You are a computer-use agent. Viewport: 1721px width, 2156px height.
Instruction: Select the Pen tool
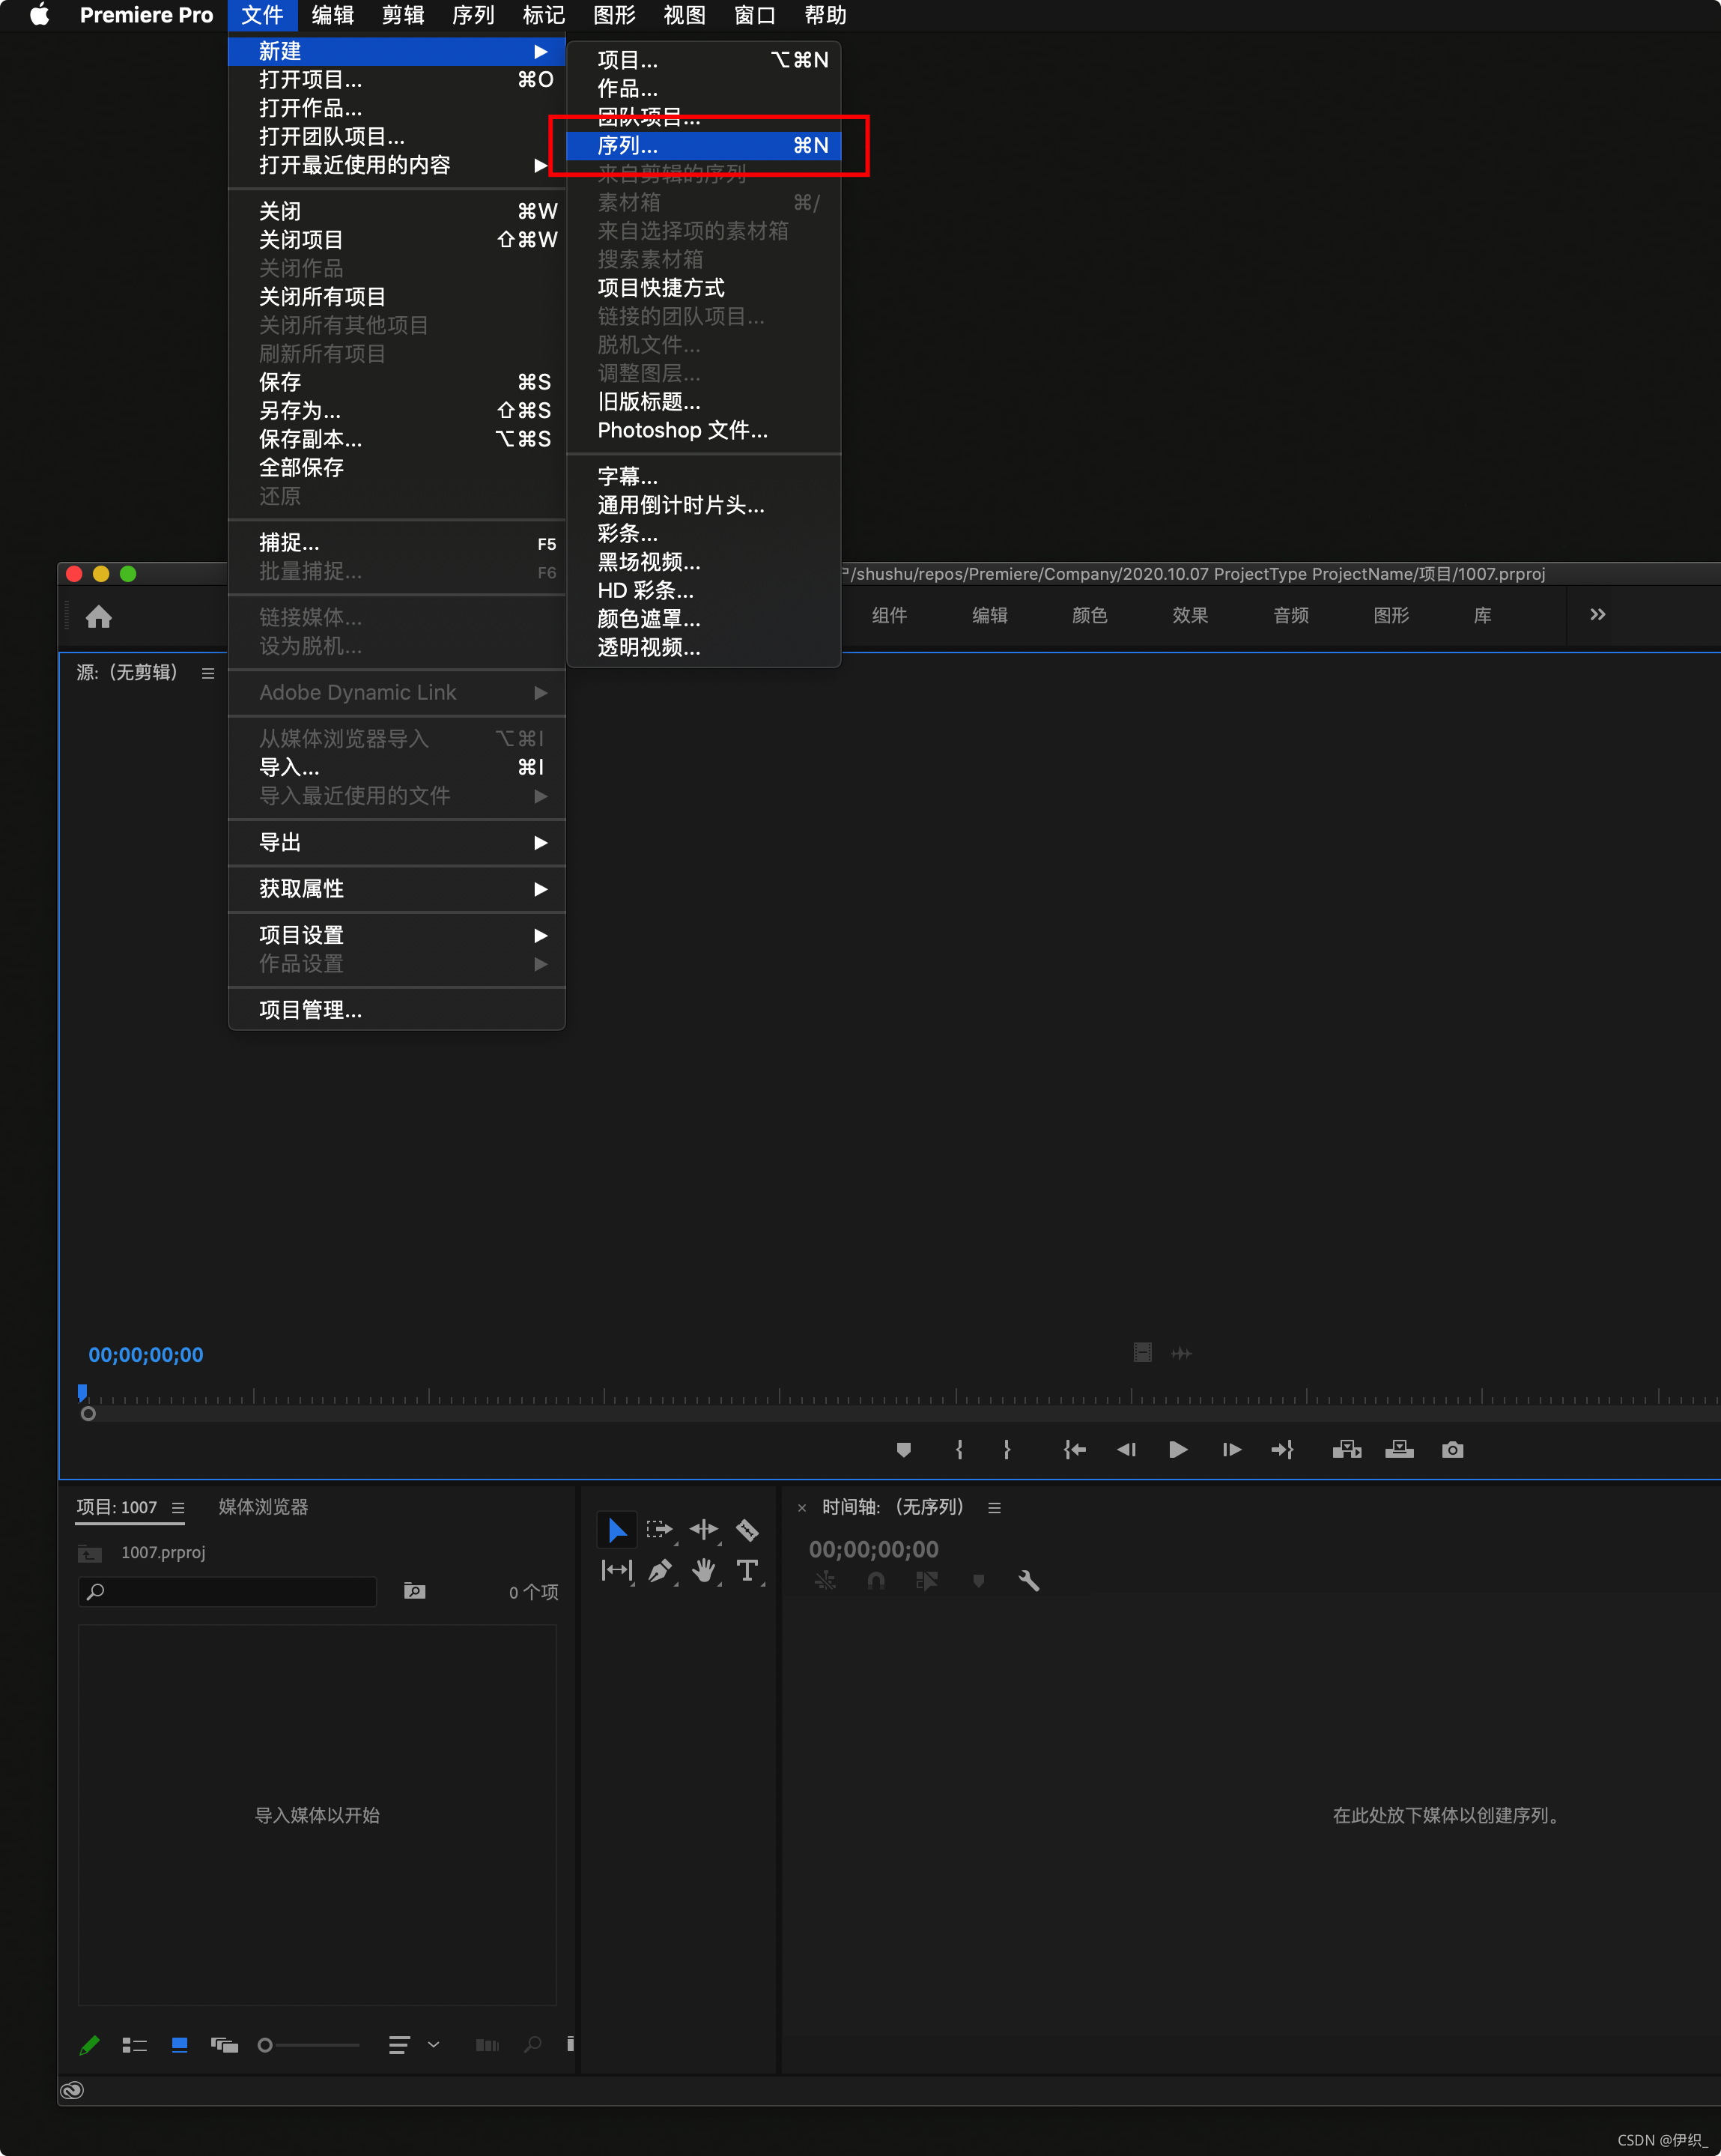(658, 1571)
